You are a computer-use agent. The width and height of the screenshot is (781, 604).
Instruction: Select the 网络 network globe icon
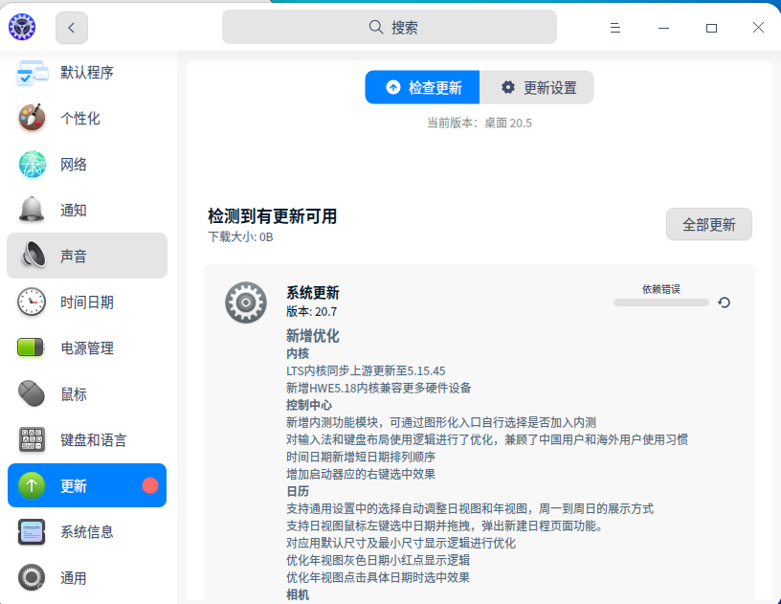[32, 165]
